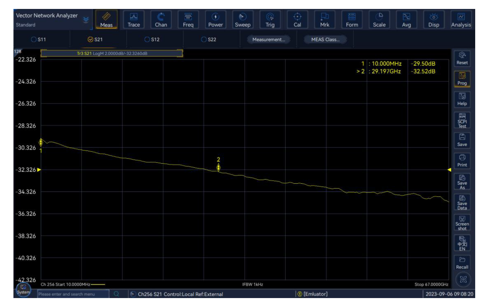The image size is (489, 307).
Task: Click the Print sidebar icon
Action: 462,161
